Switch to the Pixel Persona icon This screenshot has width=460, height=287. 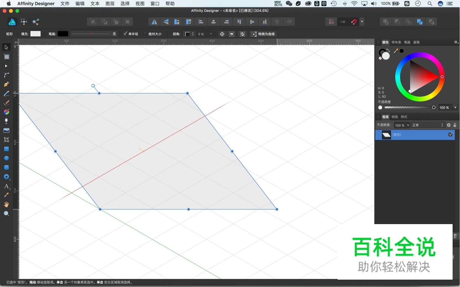(24, 22)
